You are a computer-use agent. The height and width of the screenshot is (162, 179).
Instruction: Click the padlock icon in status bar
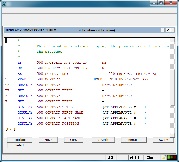(164, 158)
